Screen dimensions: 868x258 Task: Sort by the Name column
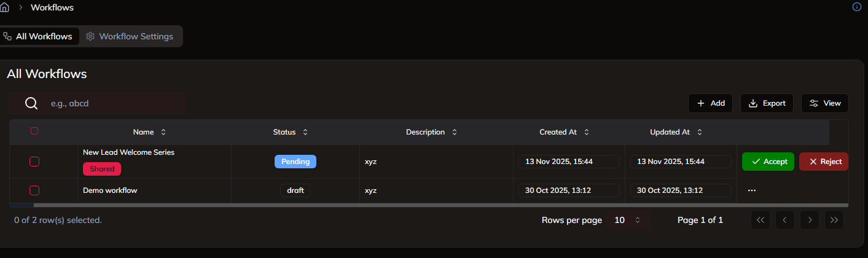pyautogui.click(x=149, y=132)
